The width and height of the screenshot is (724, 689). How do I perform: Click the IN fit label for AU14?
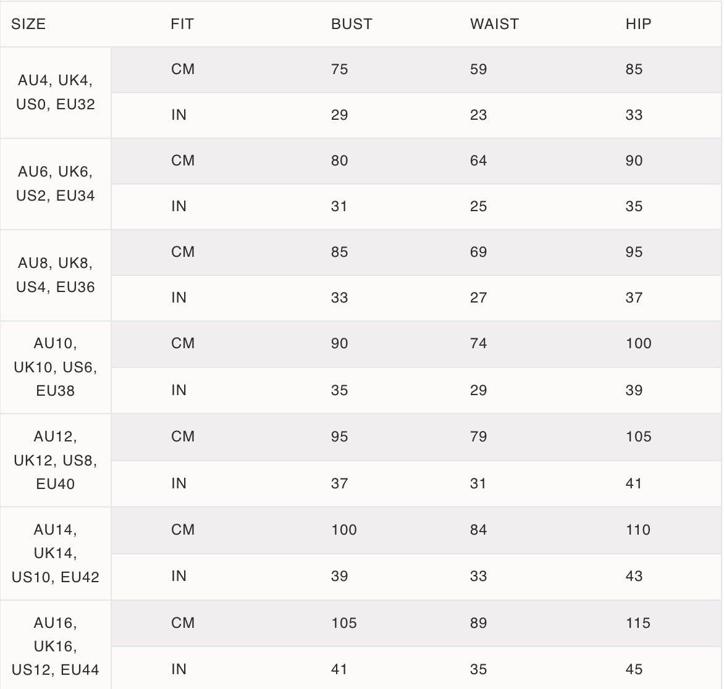pos(179,576)
